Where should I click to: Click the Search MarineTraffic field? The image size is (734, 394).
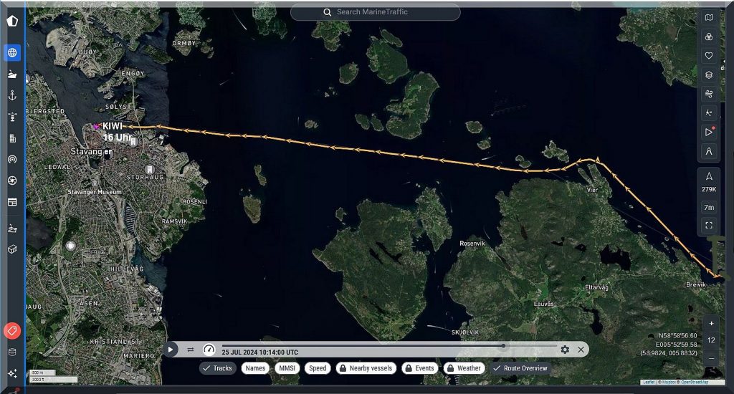tap(376, 12)
